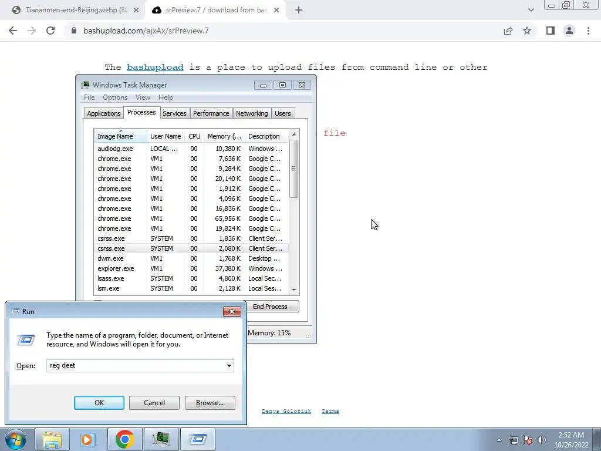
Task: Select chrome.exe using 65,956 K memory
Action: (x=191, y=218)
